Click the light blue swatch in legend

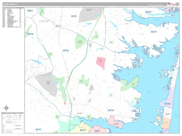tap(9, 120)
